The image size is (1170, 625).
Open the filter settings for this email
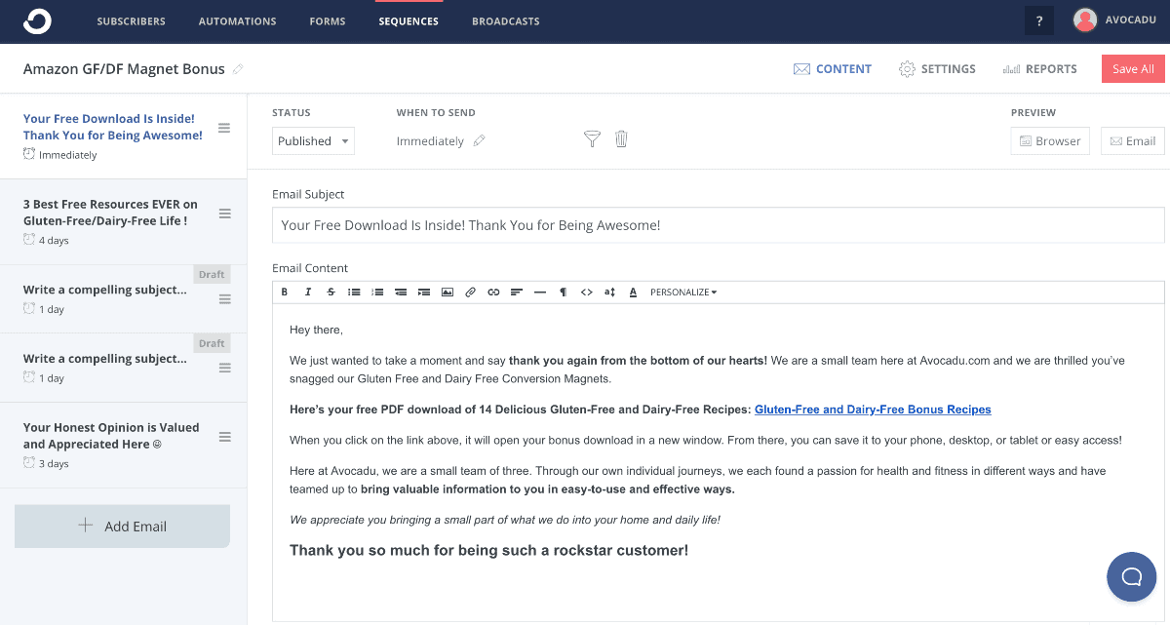coord(592,139)
